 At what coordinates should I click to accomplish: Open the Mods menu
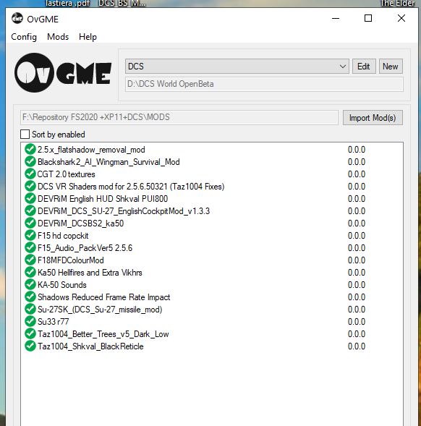point(58,37)
